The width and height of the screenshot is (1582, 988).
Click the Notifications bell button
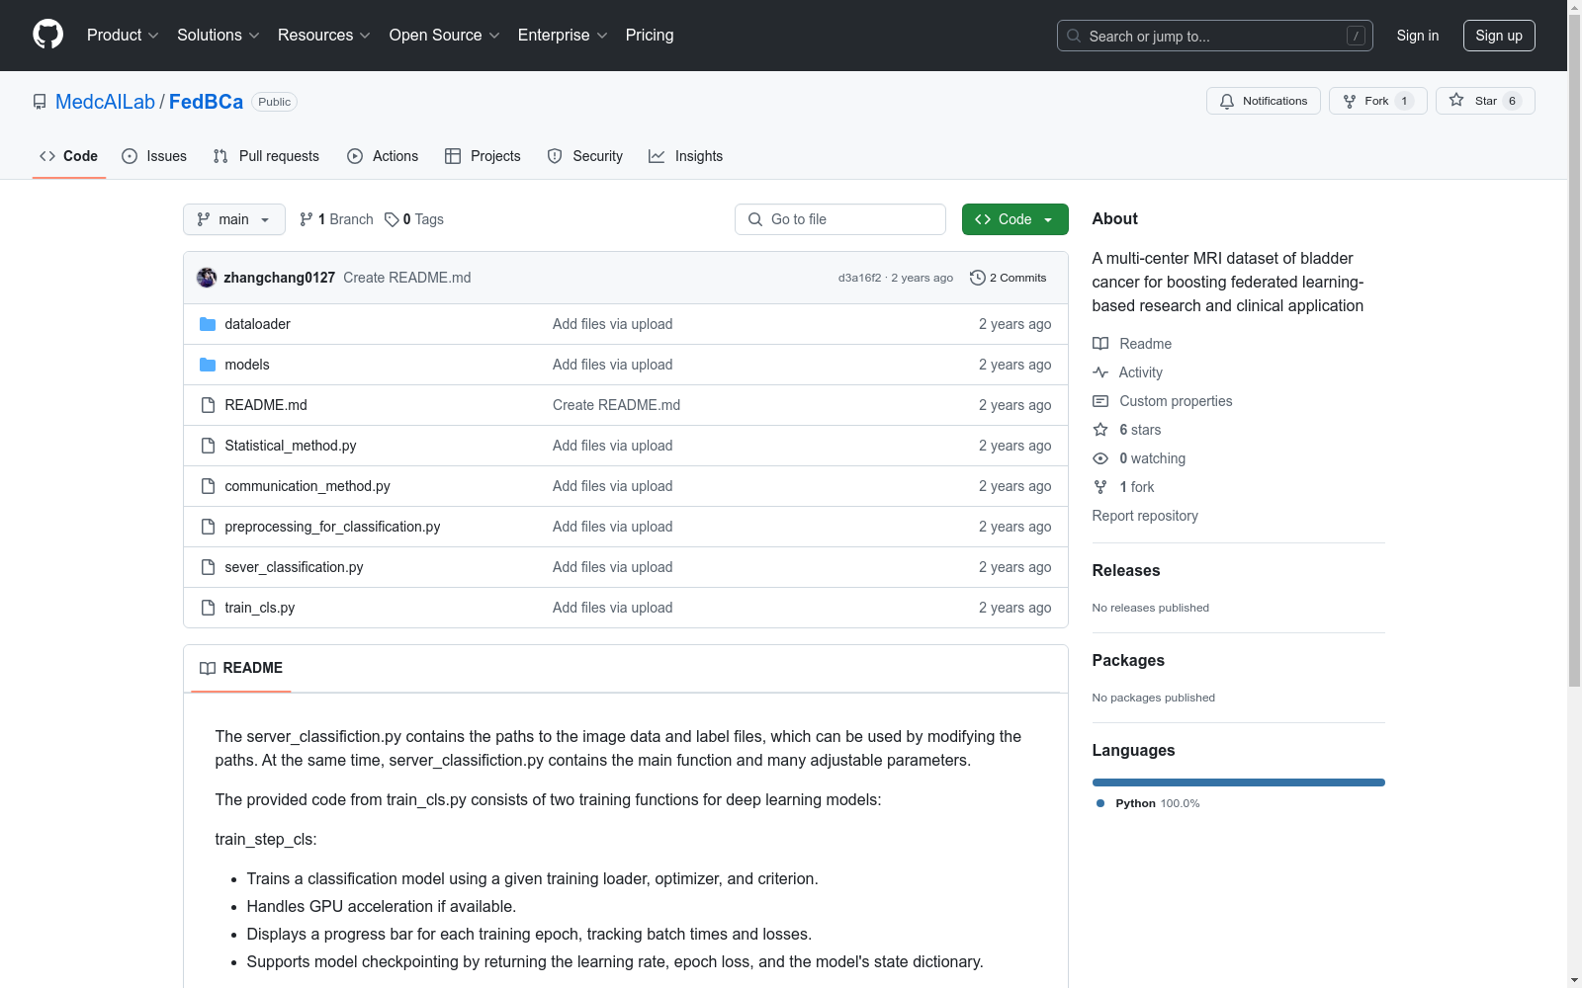click(x=1263, y=101)
